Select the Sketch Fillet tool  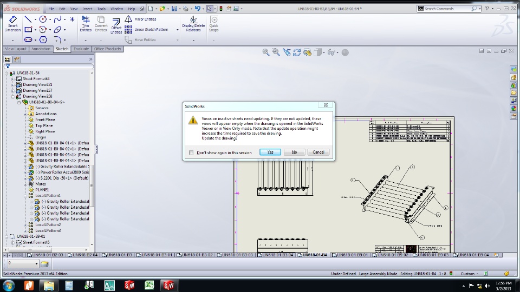tap(57, 39)
